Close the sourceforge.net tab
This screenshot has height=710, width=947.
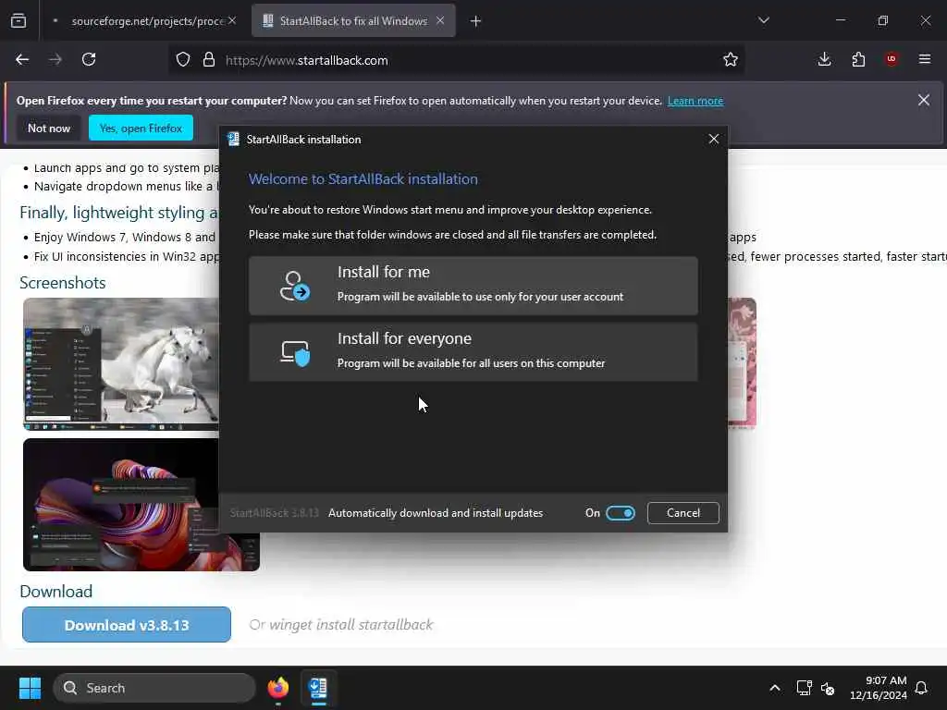(232, 21)
